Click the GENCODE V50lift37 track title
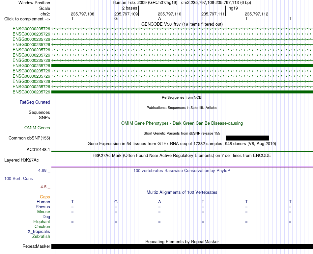The image size is (313, 254). (x=182, y=24)
